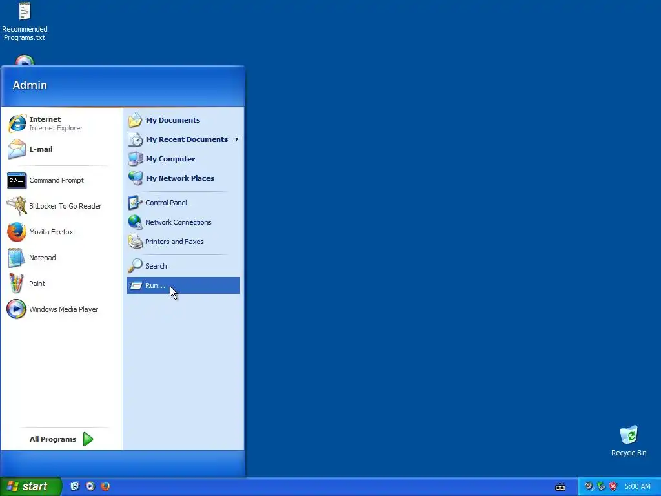
Task: Launch Media Player from Quick Launch
Action: point(90,486)
